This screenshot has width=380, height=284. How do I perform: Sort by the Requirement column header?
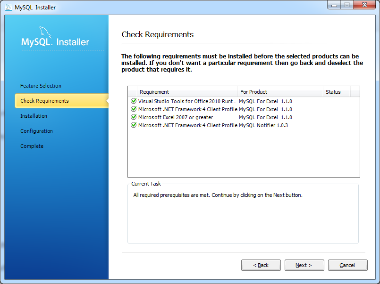pyautogui.click(x=187, y=92)
